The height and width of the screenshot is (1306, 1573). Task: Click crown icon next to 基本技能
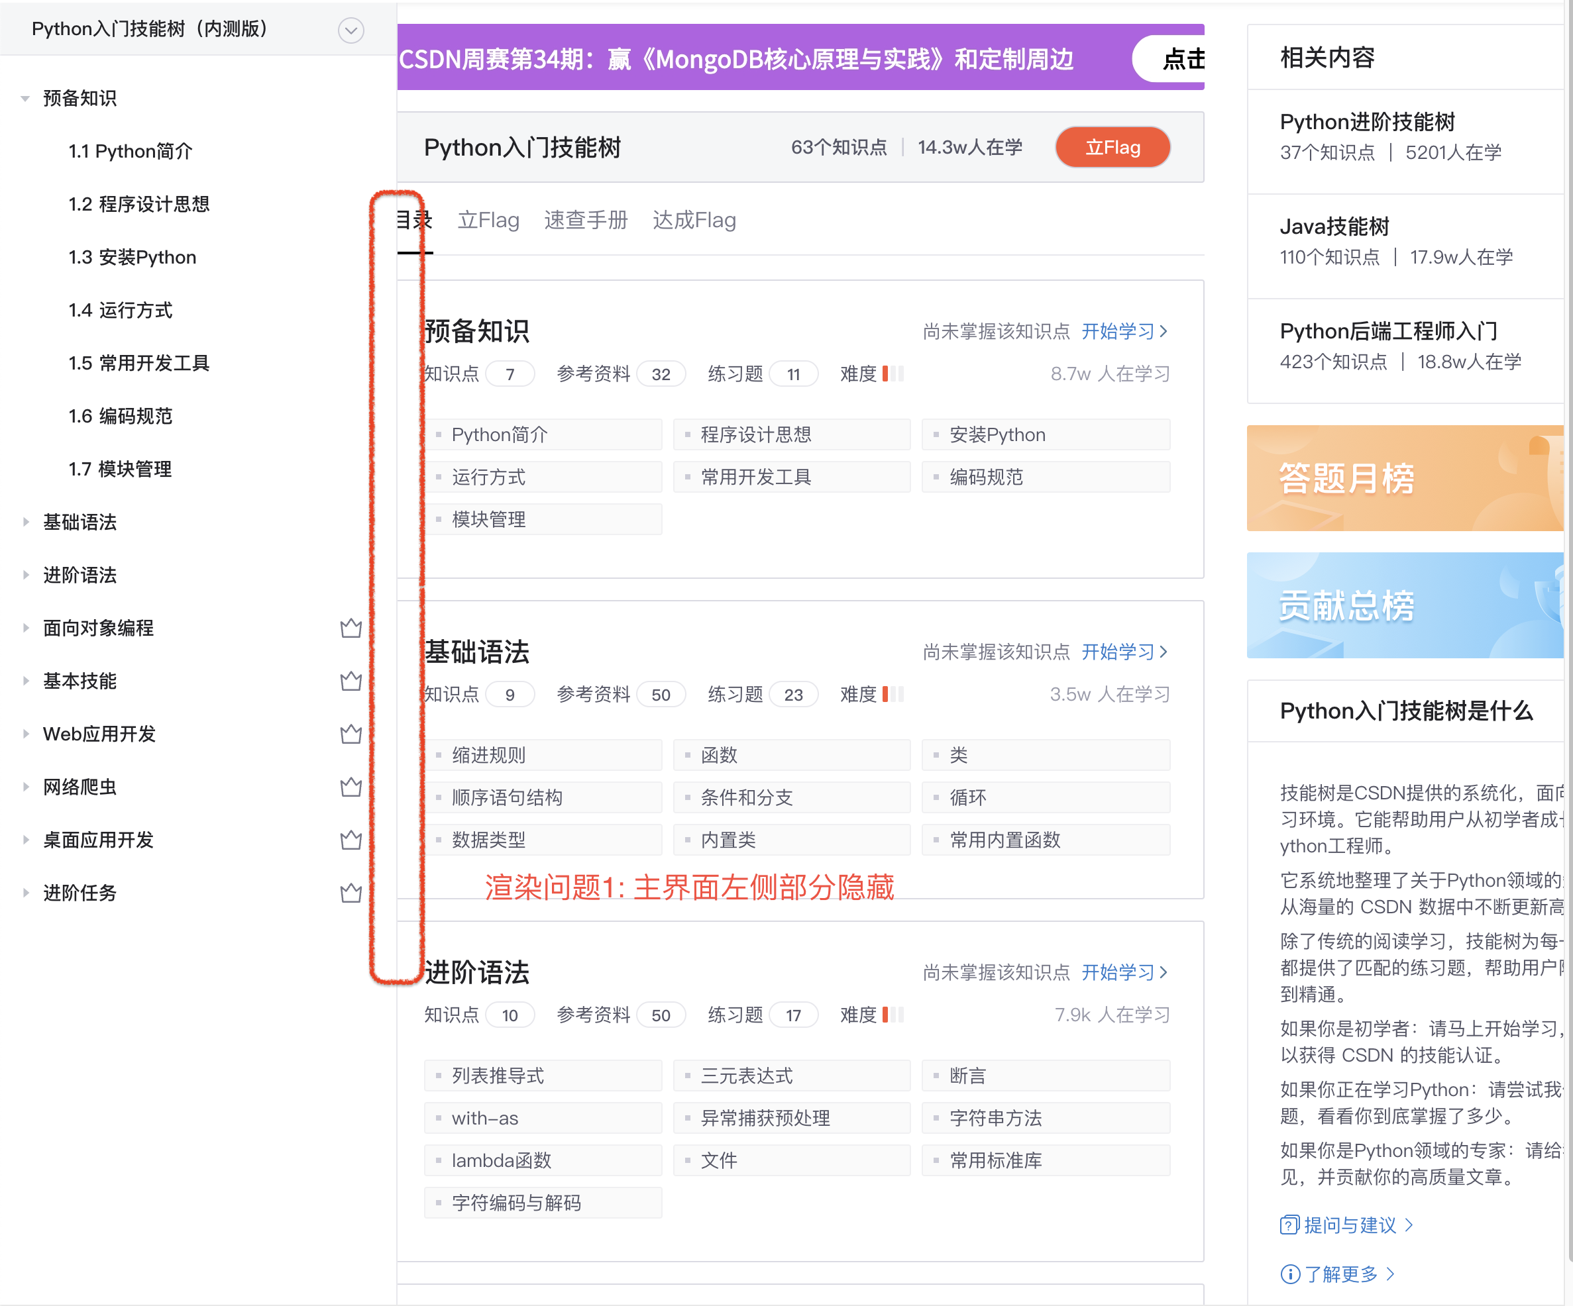coord(351,681)
